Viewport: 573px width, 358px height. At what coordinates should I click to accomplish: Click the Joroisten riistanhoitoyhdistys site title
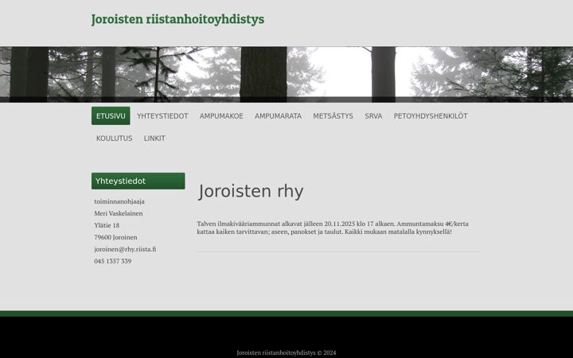(177, 19)
